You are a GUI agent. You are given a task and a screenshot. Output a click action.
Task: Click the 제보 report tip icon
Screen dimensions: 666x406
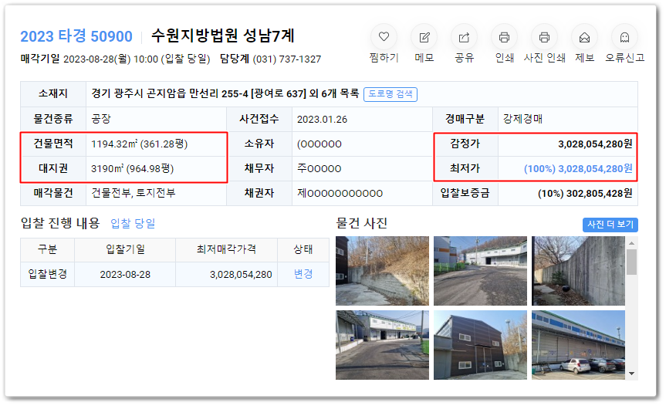click(x=584, y=37)
